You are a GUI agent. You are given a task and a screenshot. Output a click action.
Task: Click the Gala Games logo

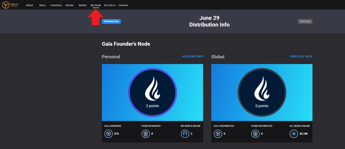(x=10, y=5)
